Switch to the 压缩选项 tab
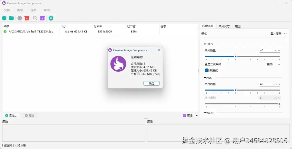292x149 pixels. (208, 26)
